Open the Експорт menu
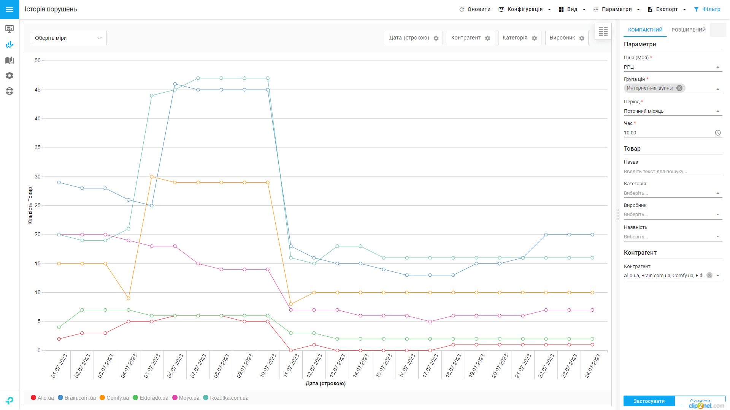The height and width of the screenshot is (410, 730). [x=667, y=9]
